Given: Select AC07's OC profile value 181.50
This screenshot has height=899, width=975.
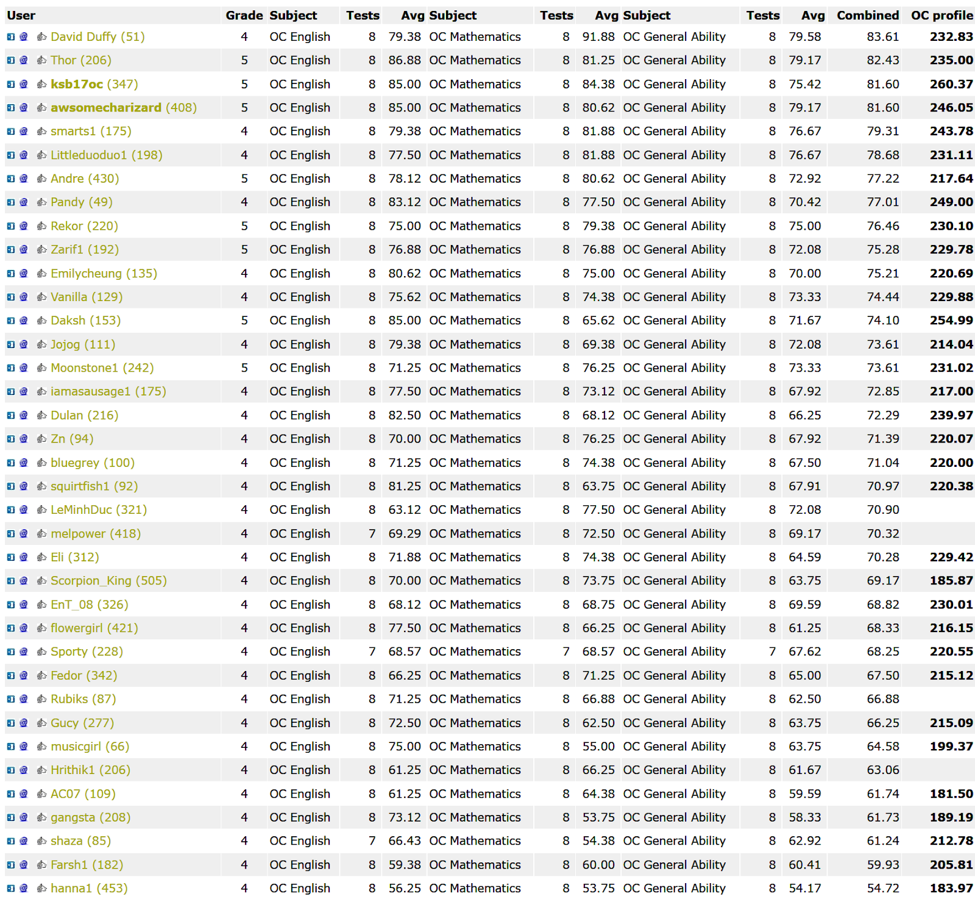Looking at the screenshot, I should [x=951, y=794].
